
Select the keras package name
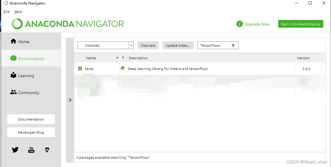[x=89, y=69]
